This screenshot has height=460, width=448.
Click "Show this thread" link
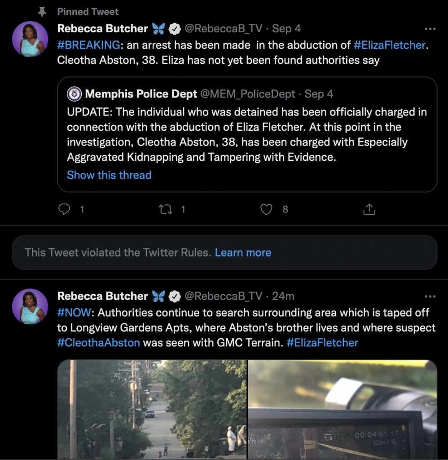coord(109,175)
